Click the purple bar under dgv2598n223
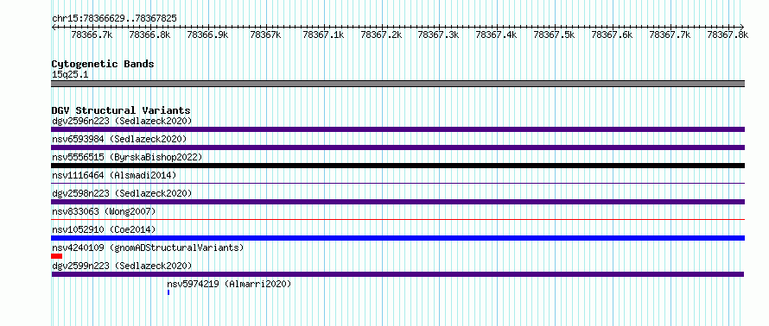769x326 pixels. point(398,202)
